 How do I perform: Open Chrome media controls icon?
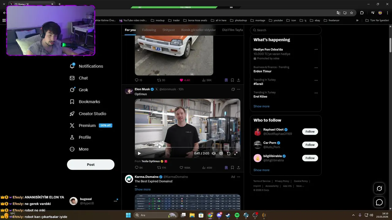[373, 13]
